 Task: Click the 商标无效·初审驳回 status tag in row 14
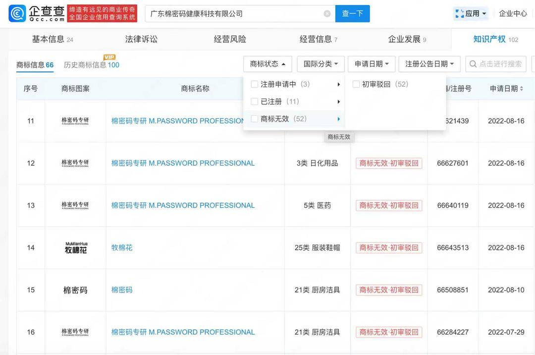point(389,248)
